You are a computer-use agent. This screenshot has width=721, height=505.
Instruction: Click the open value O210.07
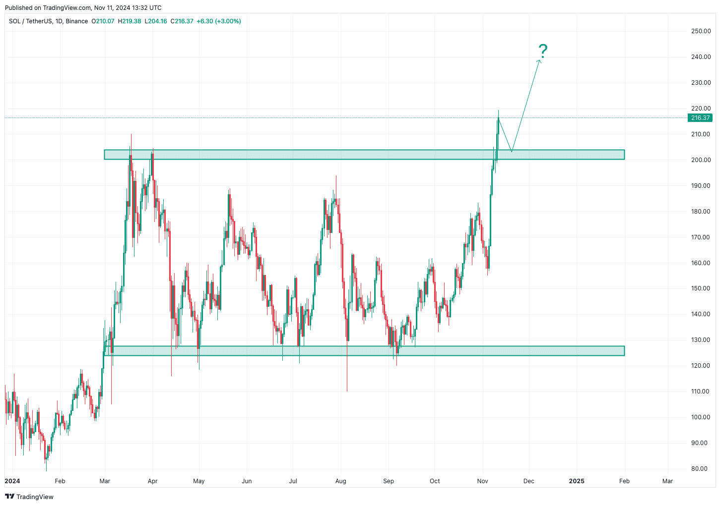pyautogui.click(x=103, y=21)
